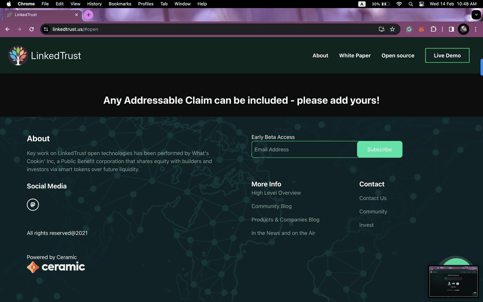This screenshot has width=483, height=302.
Task: Open the Contact Us link
Action: 373,198
